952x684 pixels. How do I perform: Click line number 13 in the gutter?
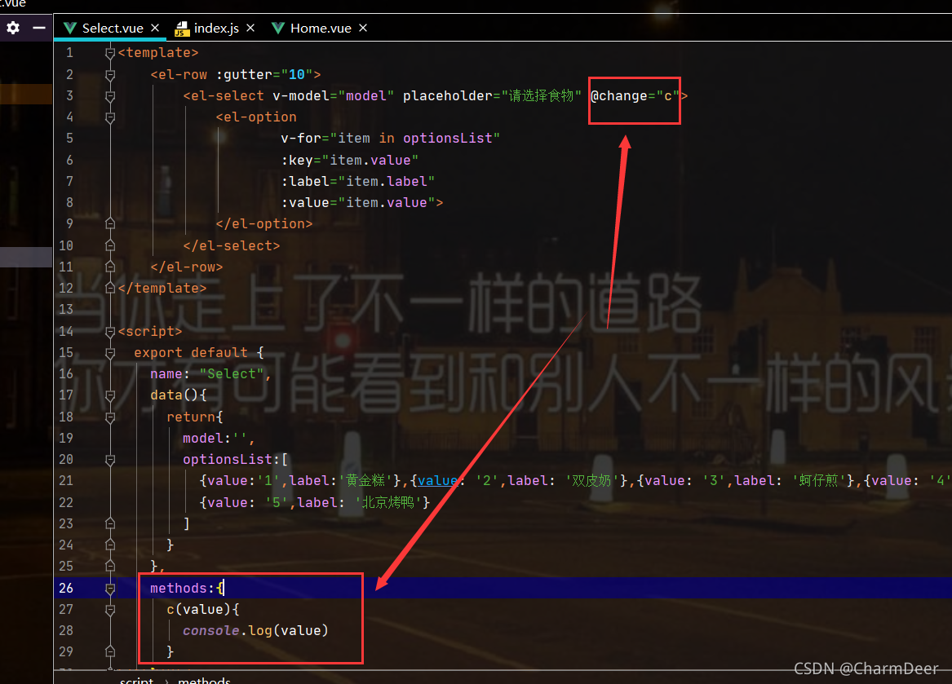pos(65,310)
